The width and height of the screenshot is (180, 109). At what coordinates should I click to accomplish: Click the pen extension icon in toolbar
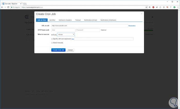click(150, 7)
